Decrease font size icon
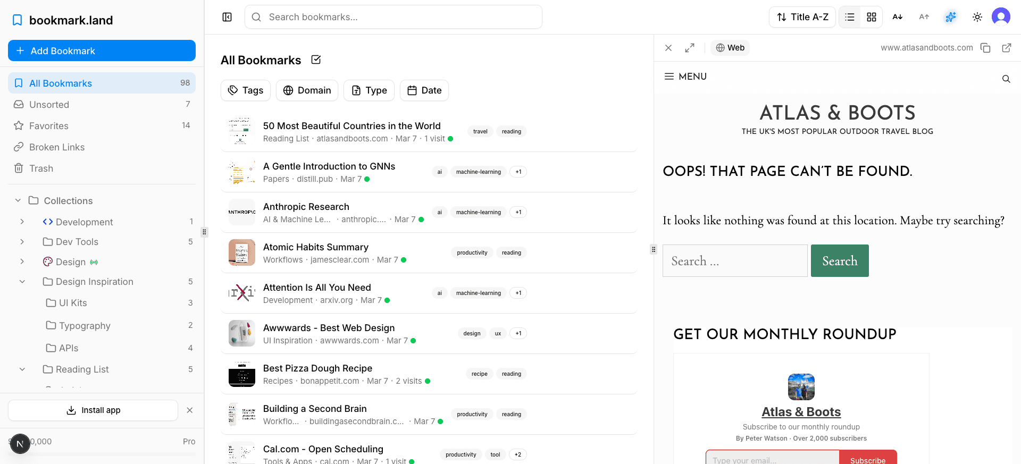This screenshot has width=1021, height=464. pyautogui.click(x=898, y=17)
